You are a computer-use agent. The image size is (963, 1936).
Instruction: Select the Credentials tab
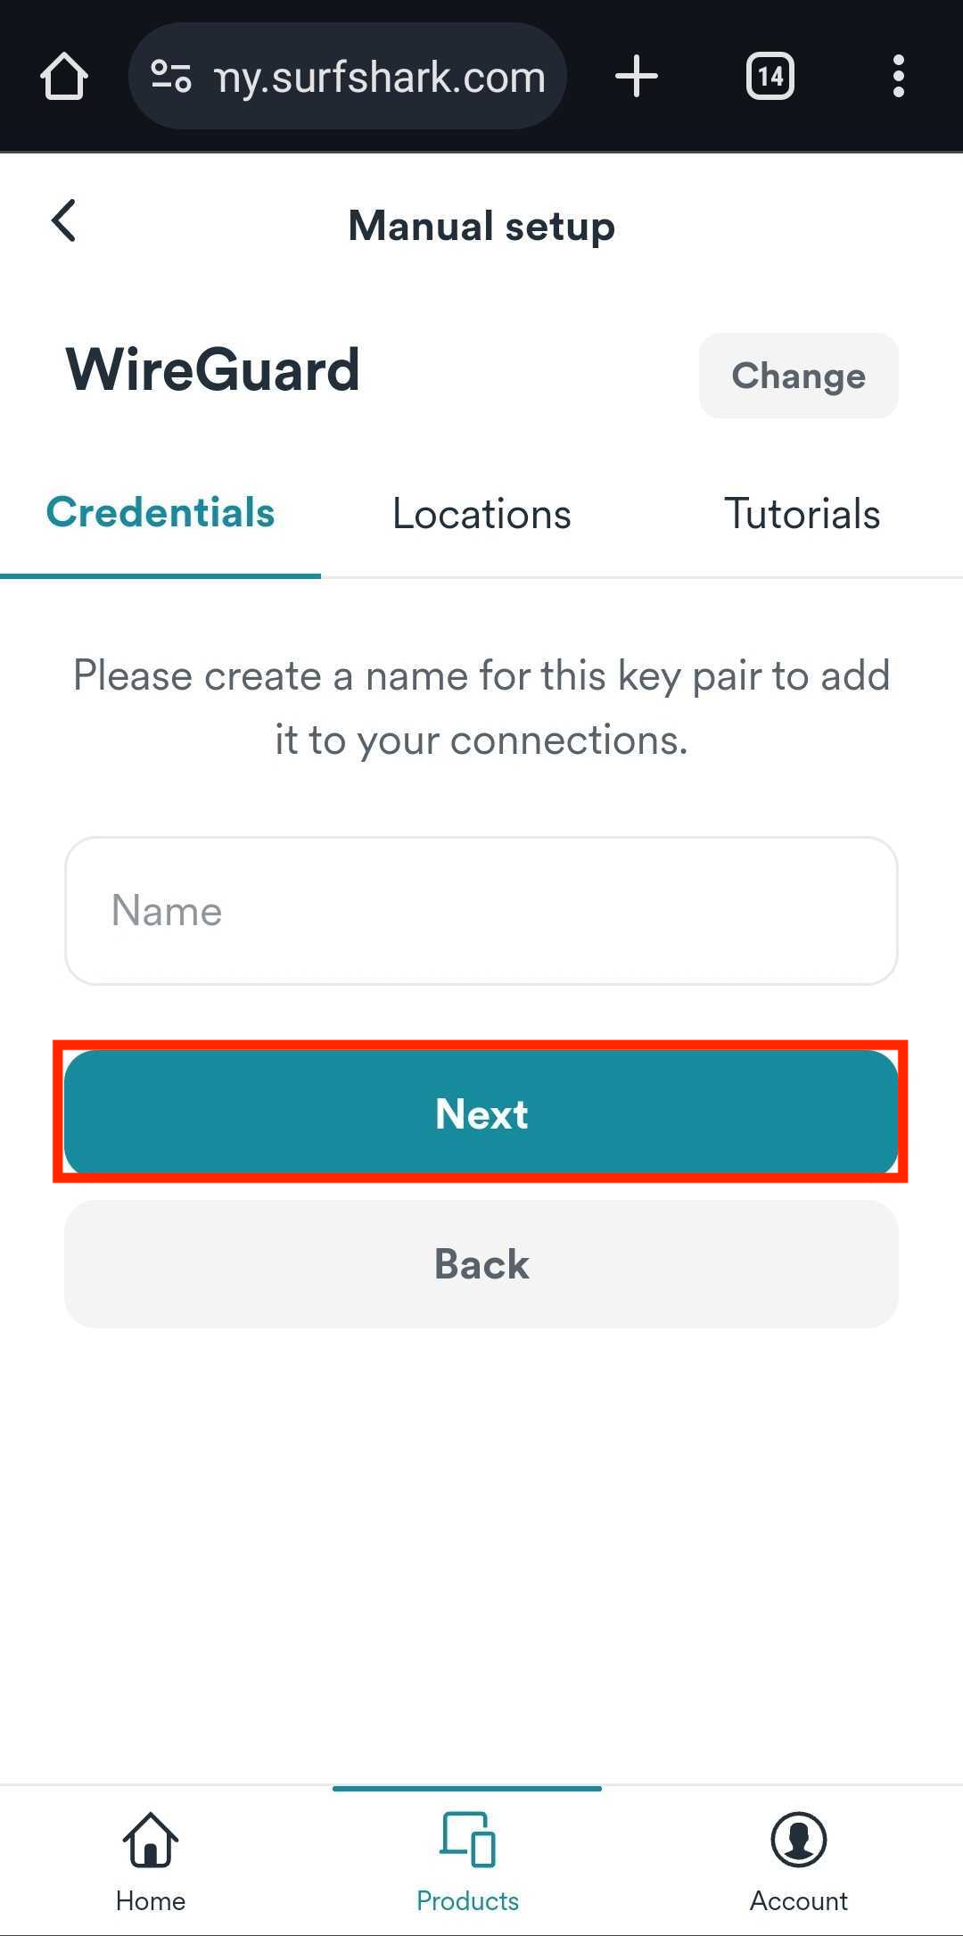coord(161,513)
